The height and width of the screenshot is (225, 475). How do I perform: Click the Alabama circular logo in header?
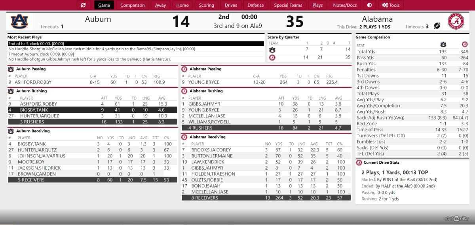(456, 21)
